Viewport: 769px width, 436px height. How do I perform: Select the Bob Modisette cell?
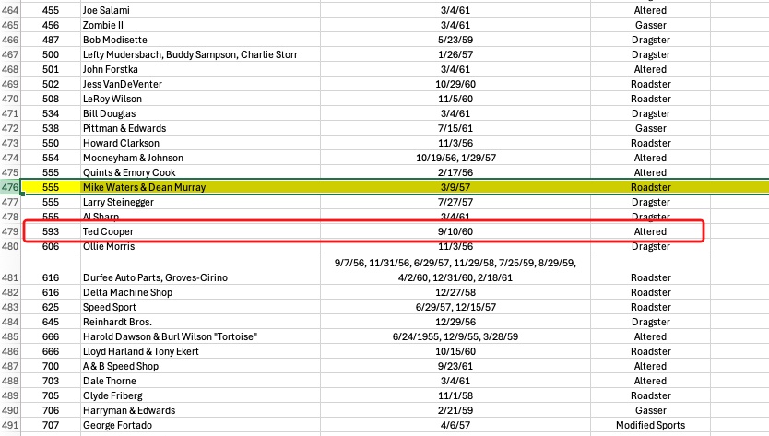click(x=200, y=40)
